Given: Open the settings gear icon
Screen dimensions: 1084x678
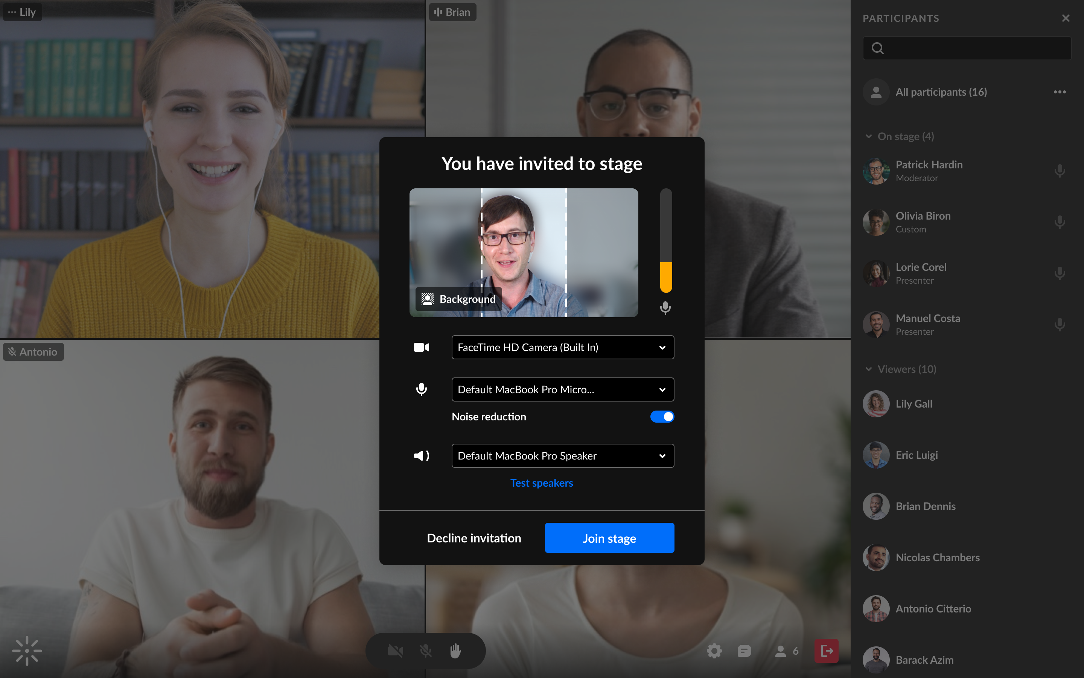Looking at the screenshot, I should pyautogui.click(x=714, y=651).
